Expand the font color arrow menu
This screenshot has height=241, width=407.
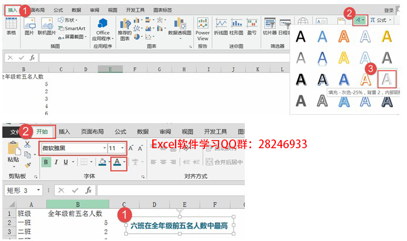pyautogui.click(x=124, y=162)
